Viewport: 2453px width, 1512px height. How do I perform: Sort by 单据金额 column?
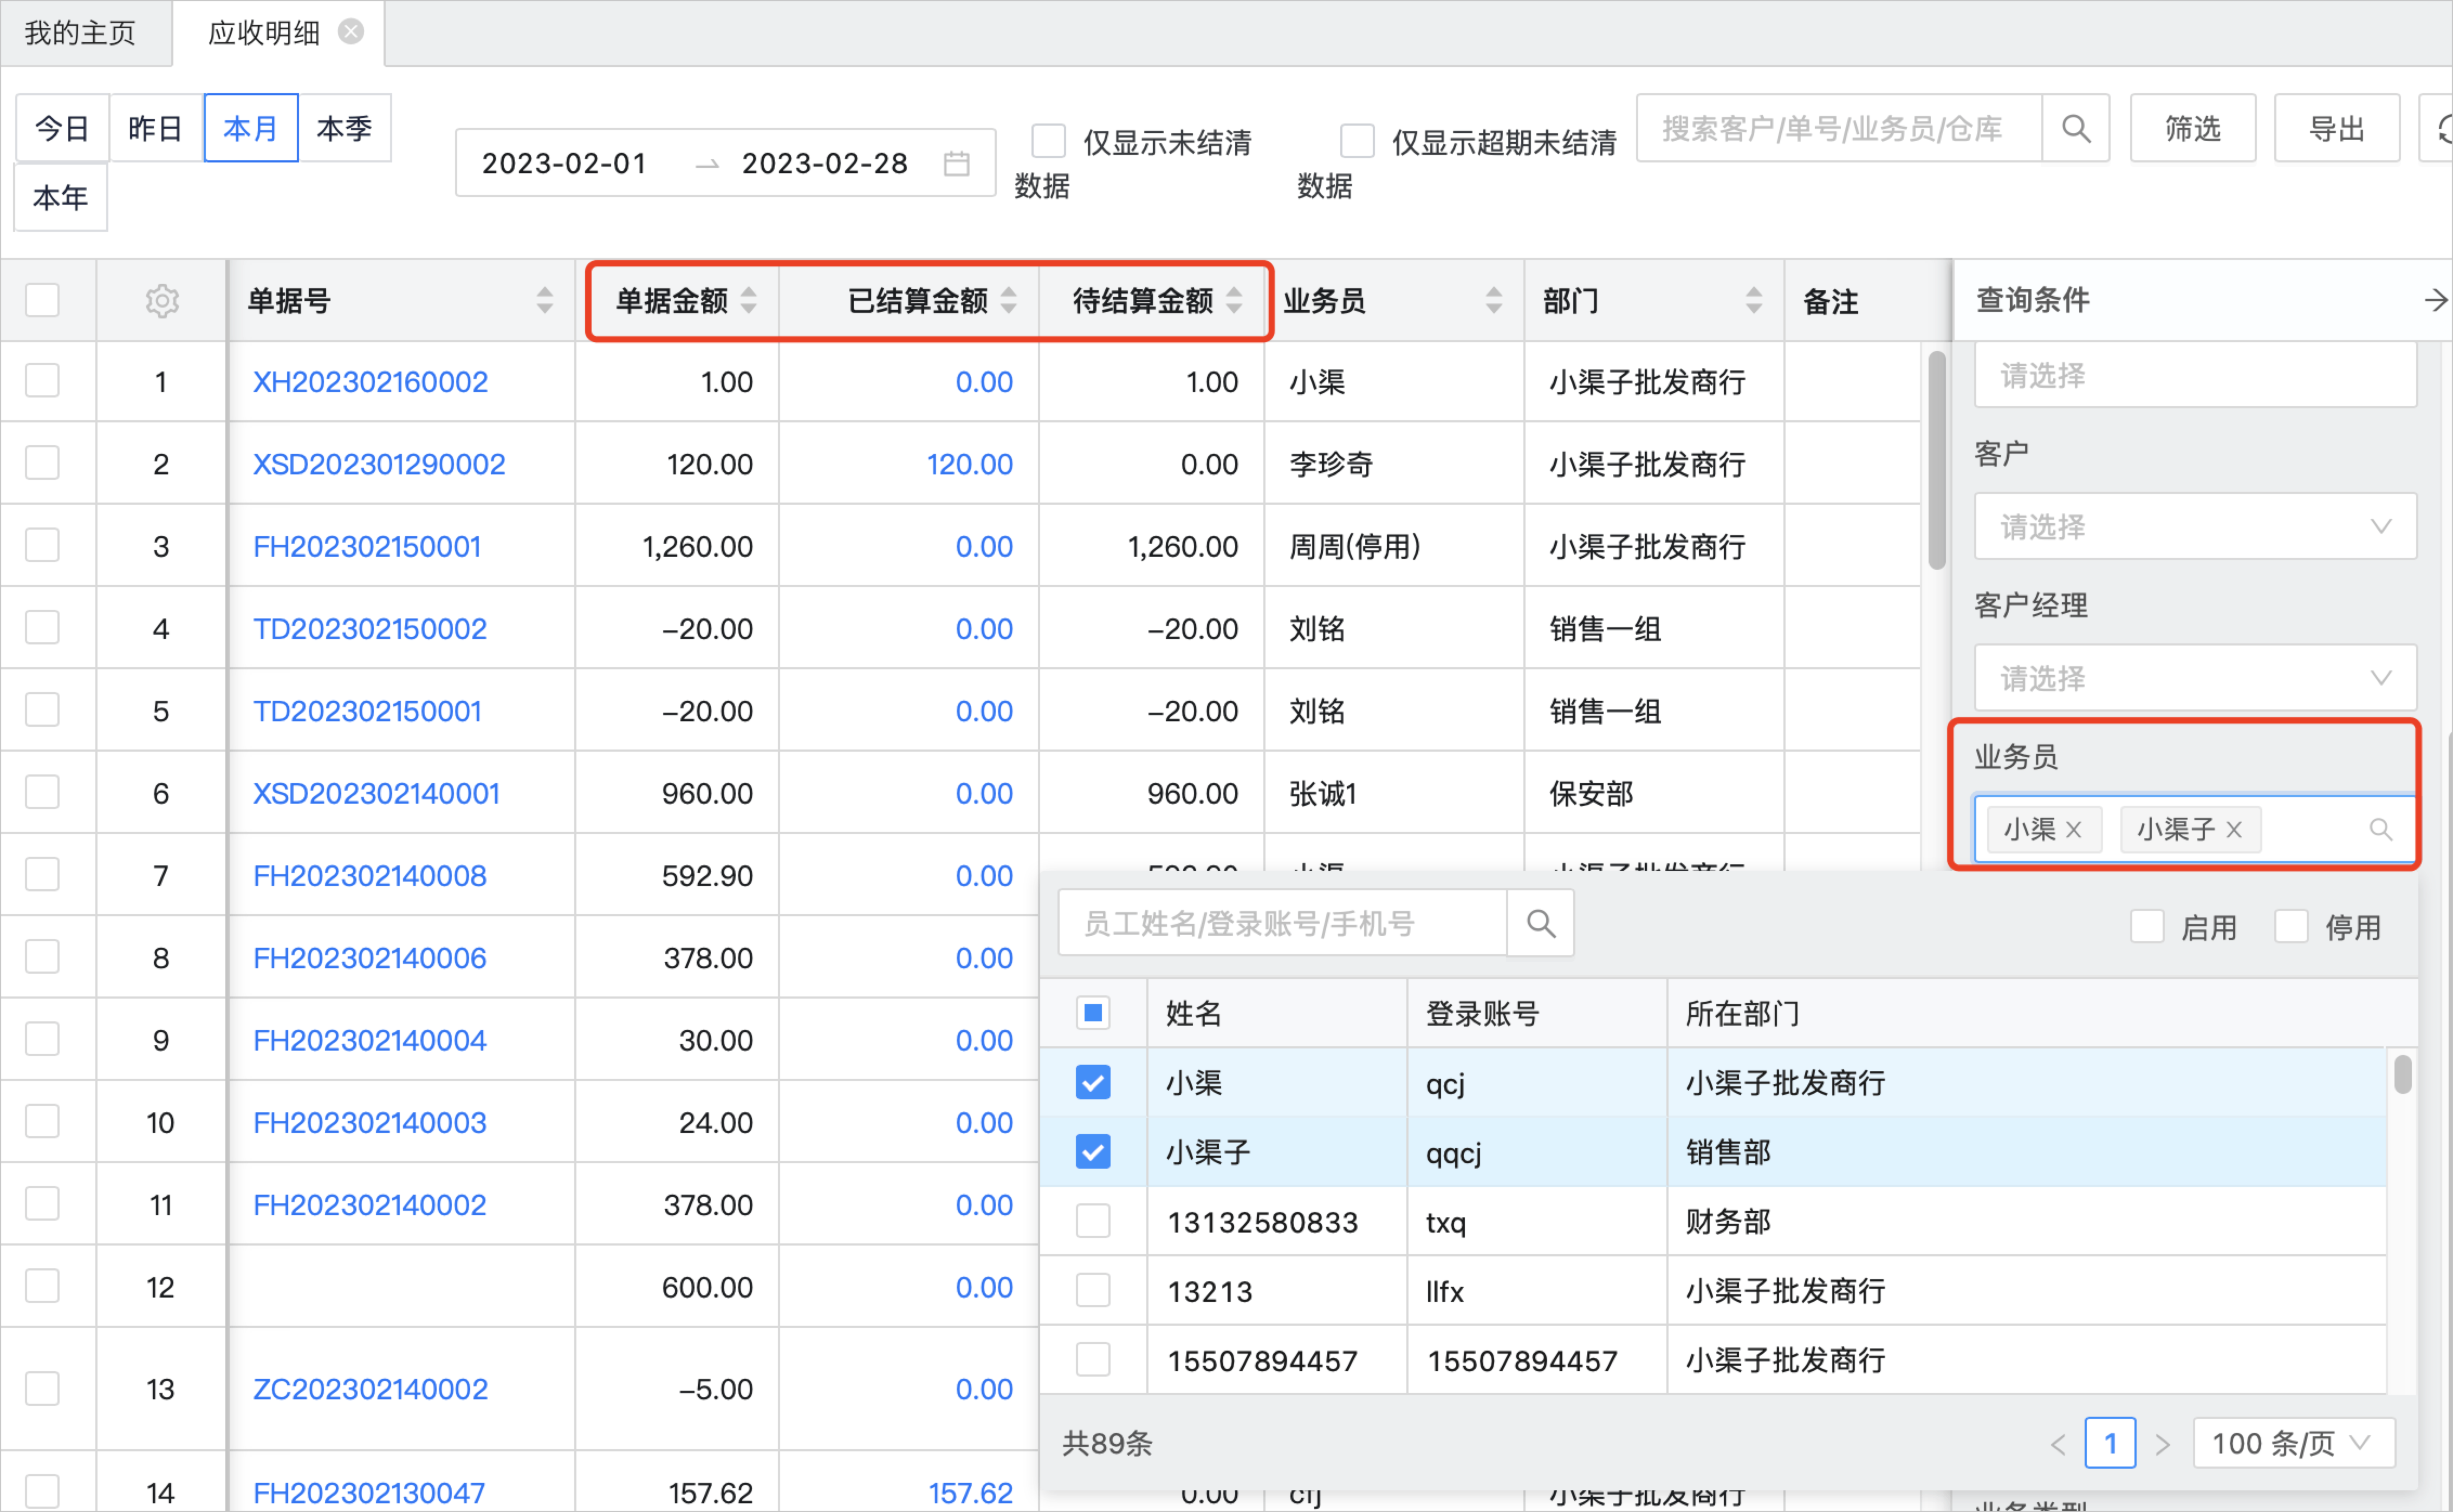749,300
